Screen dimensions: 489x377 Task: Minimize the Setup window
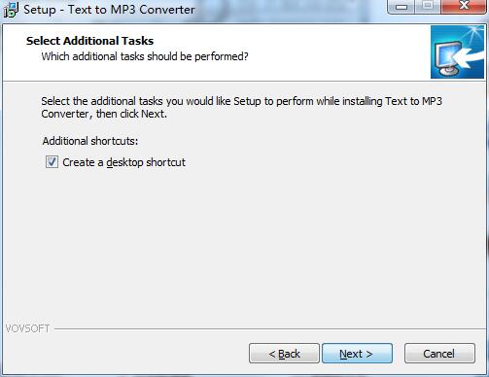[402, 7]
